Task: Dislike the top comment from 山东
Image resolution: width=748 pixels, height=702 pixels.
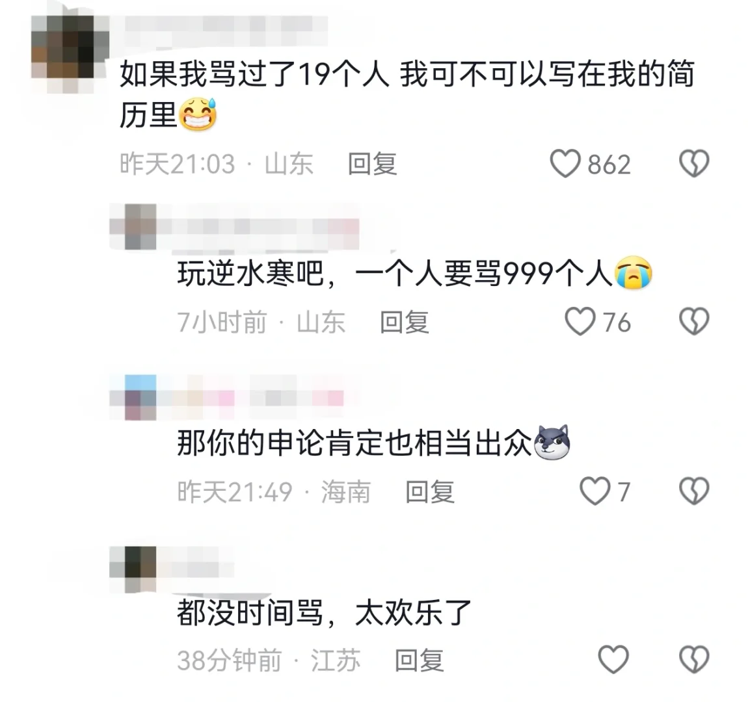Action: click(x=694, y=163)
